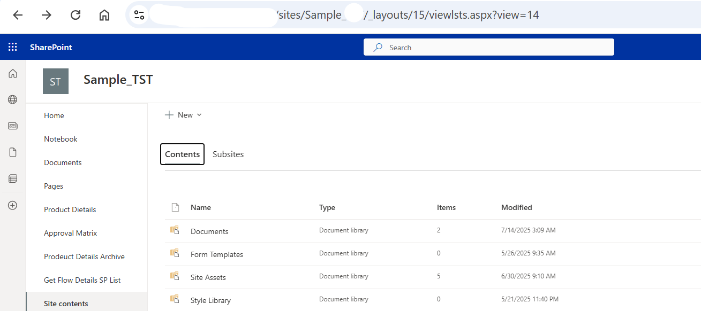This screenshot has height=311, width=701.
Task: Open the Style Library link
Action: 210,300
